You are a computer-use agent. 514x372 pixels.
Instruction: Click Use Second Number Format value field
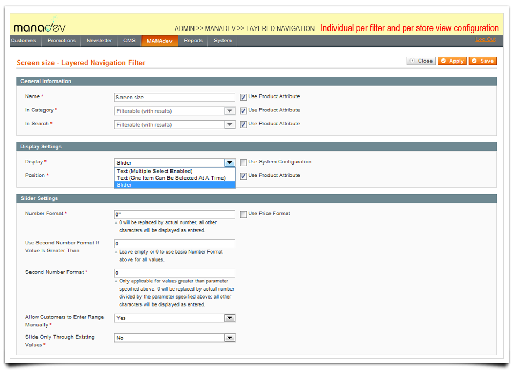pyautogui.click(x=174, y=243)
